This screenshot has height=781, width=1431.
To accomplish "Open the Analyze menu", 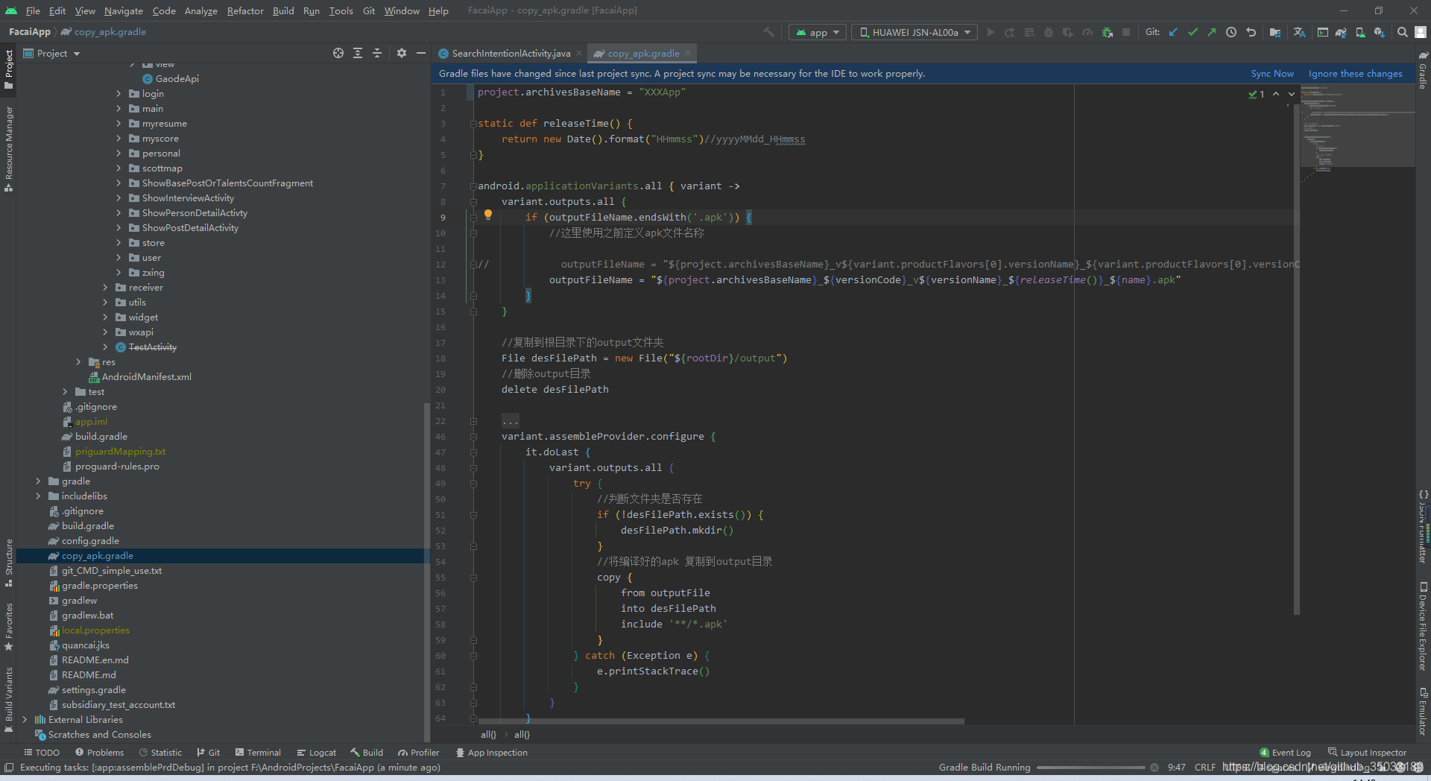I will click(x=201, y=10).
